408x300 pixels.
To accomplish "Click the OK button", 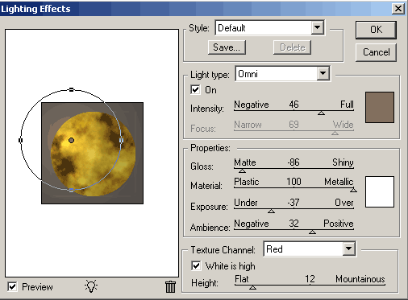I will [x=376, y=30].
